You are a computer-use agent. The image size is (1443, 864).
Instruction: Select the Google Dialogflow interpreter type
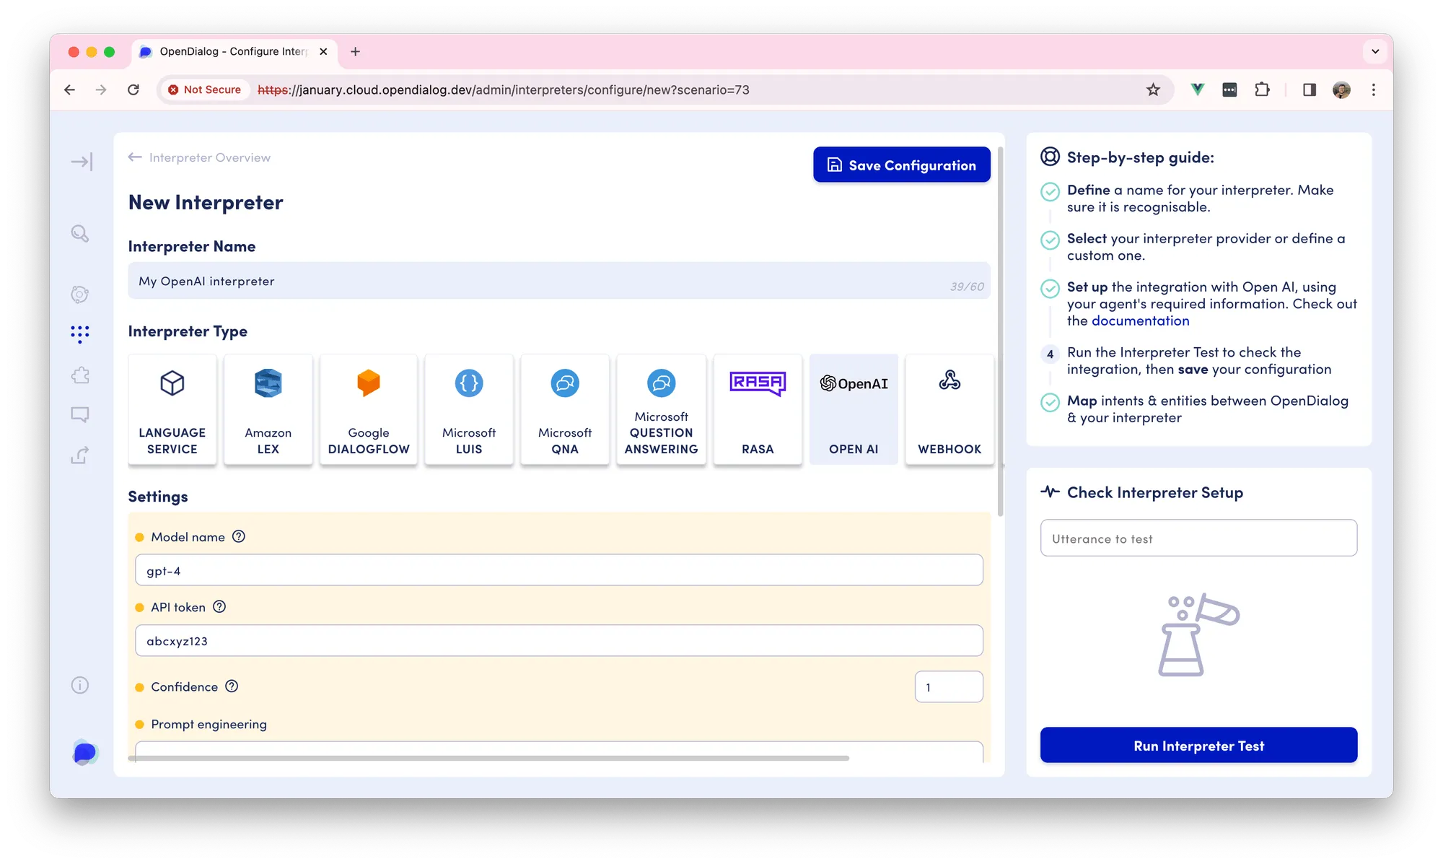369,409
